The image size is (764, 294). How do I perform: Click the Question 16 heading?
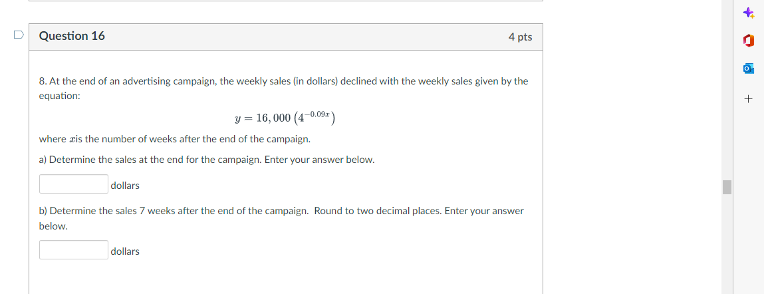pos(72,36)
